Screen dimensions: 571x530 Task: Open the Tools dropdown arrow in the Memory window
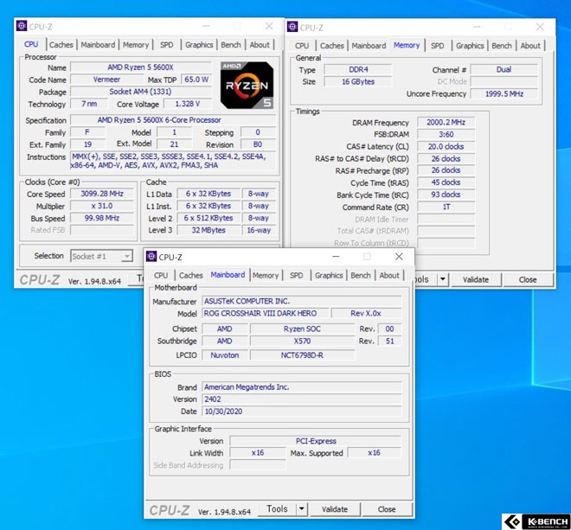tap(443, 279)
